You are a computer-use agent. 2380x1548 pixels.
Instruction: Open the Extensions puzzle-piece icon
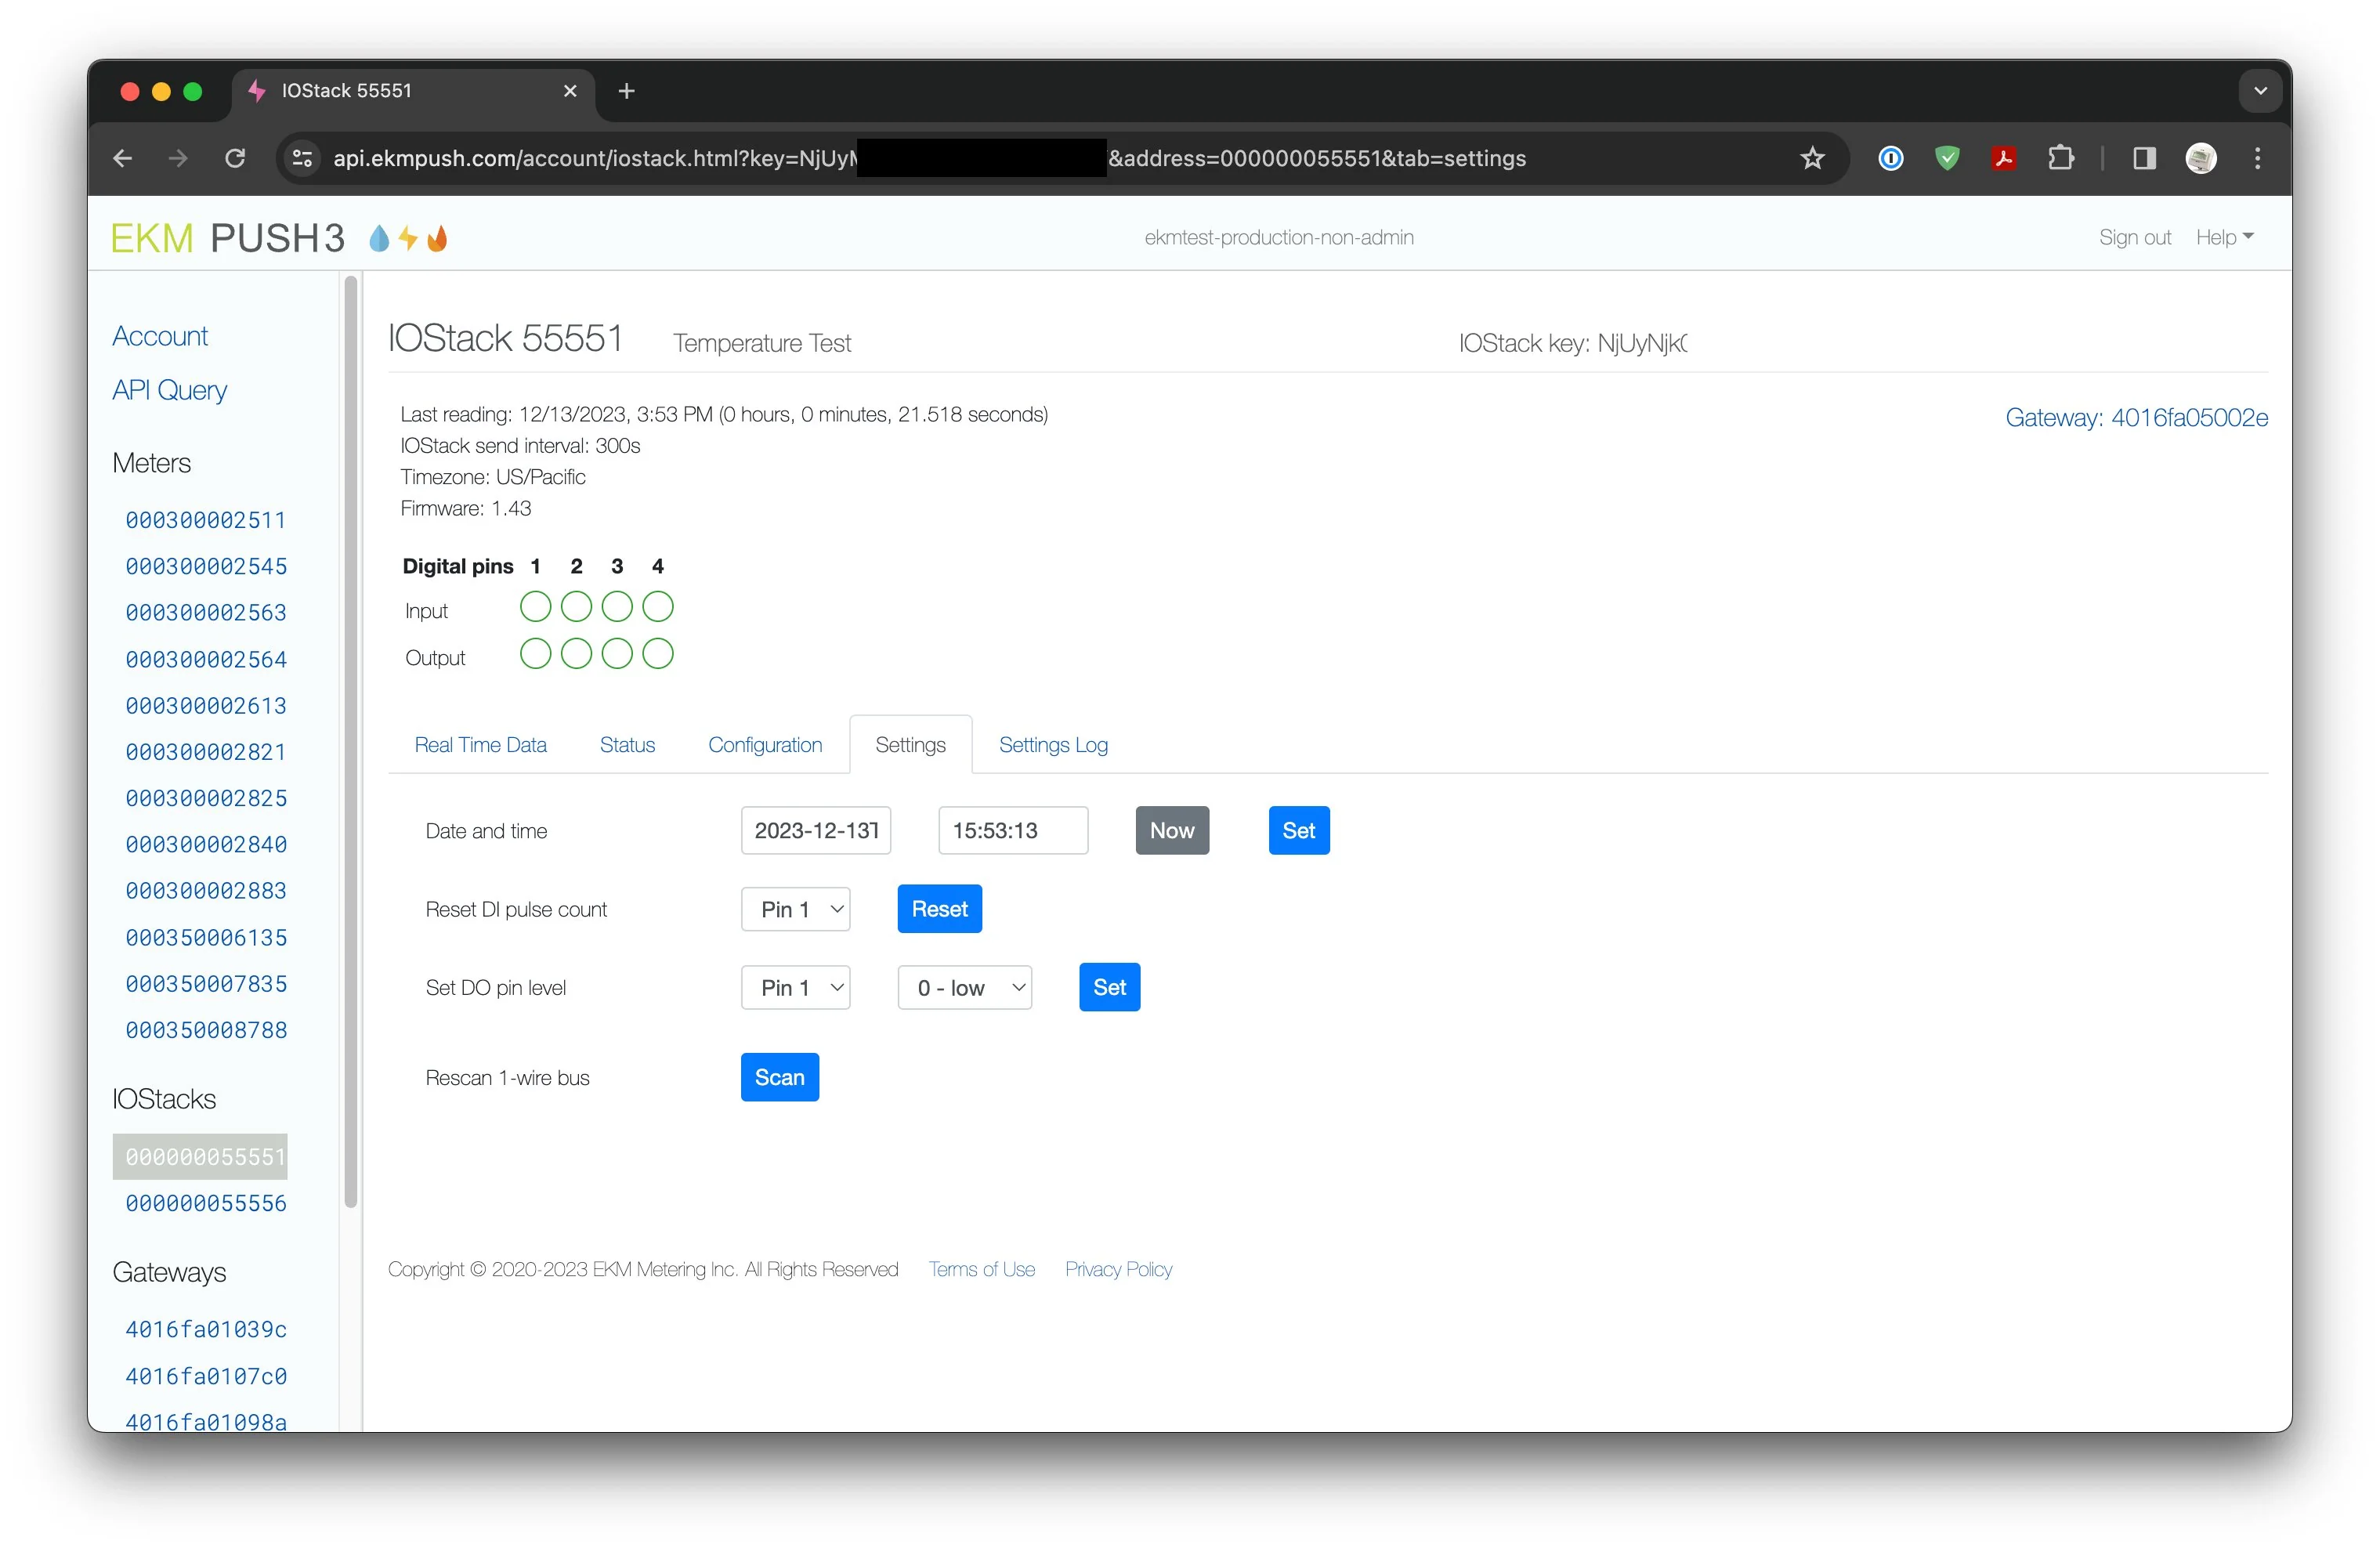pyautogui.click(x=2061, y=158)
